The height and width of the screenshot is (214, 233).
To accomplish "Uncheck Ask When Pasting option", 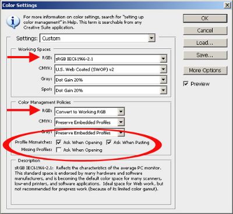I will 109,142.
